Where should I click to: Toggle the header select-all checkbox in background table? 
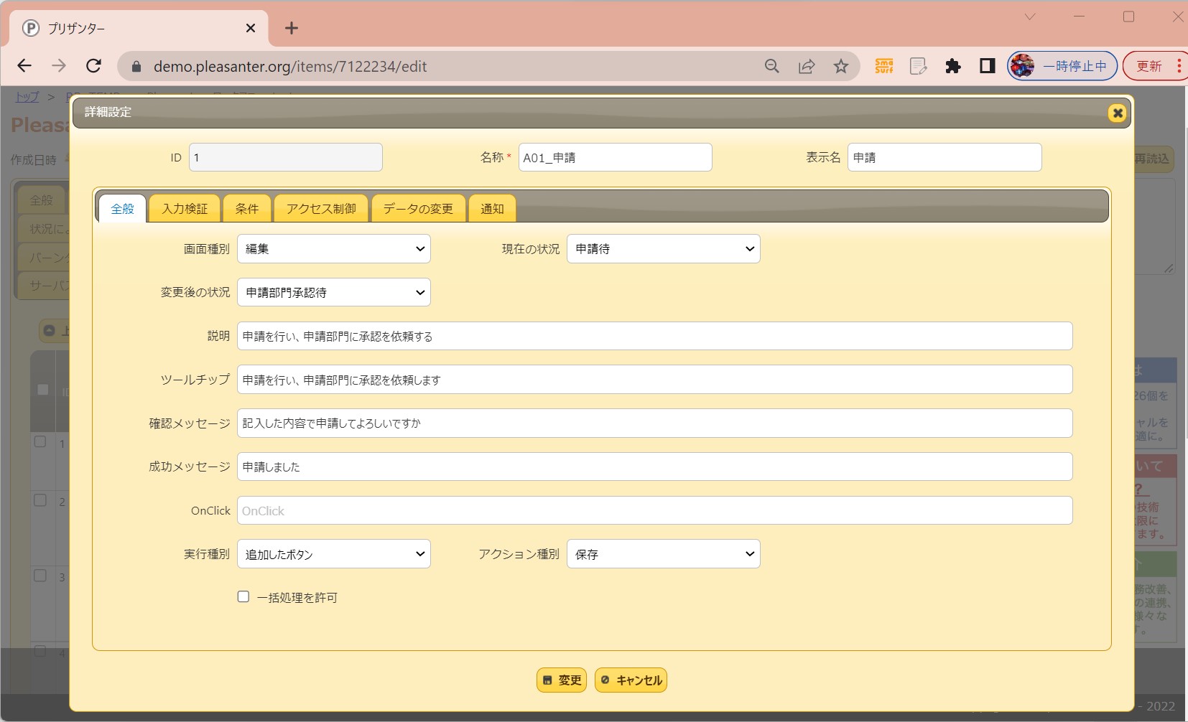(x=43, y=390)
